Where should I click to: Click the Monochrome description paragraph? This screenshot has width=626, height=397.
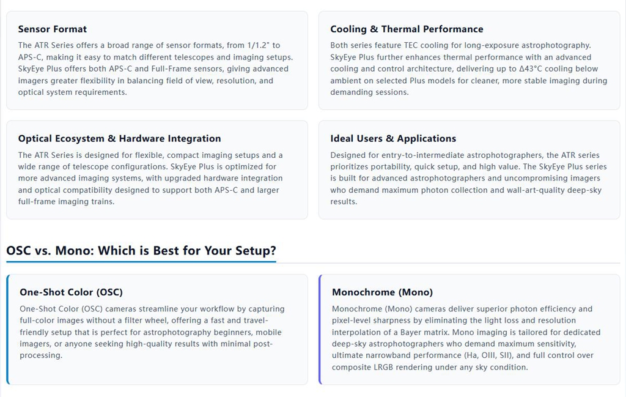466,338
